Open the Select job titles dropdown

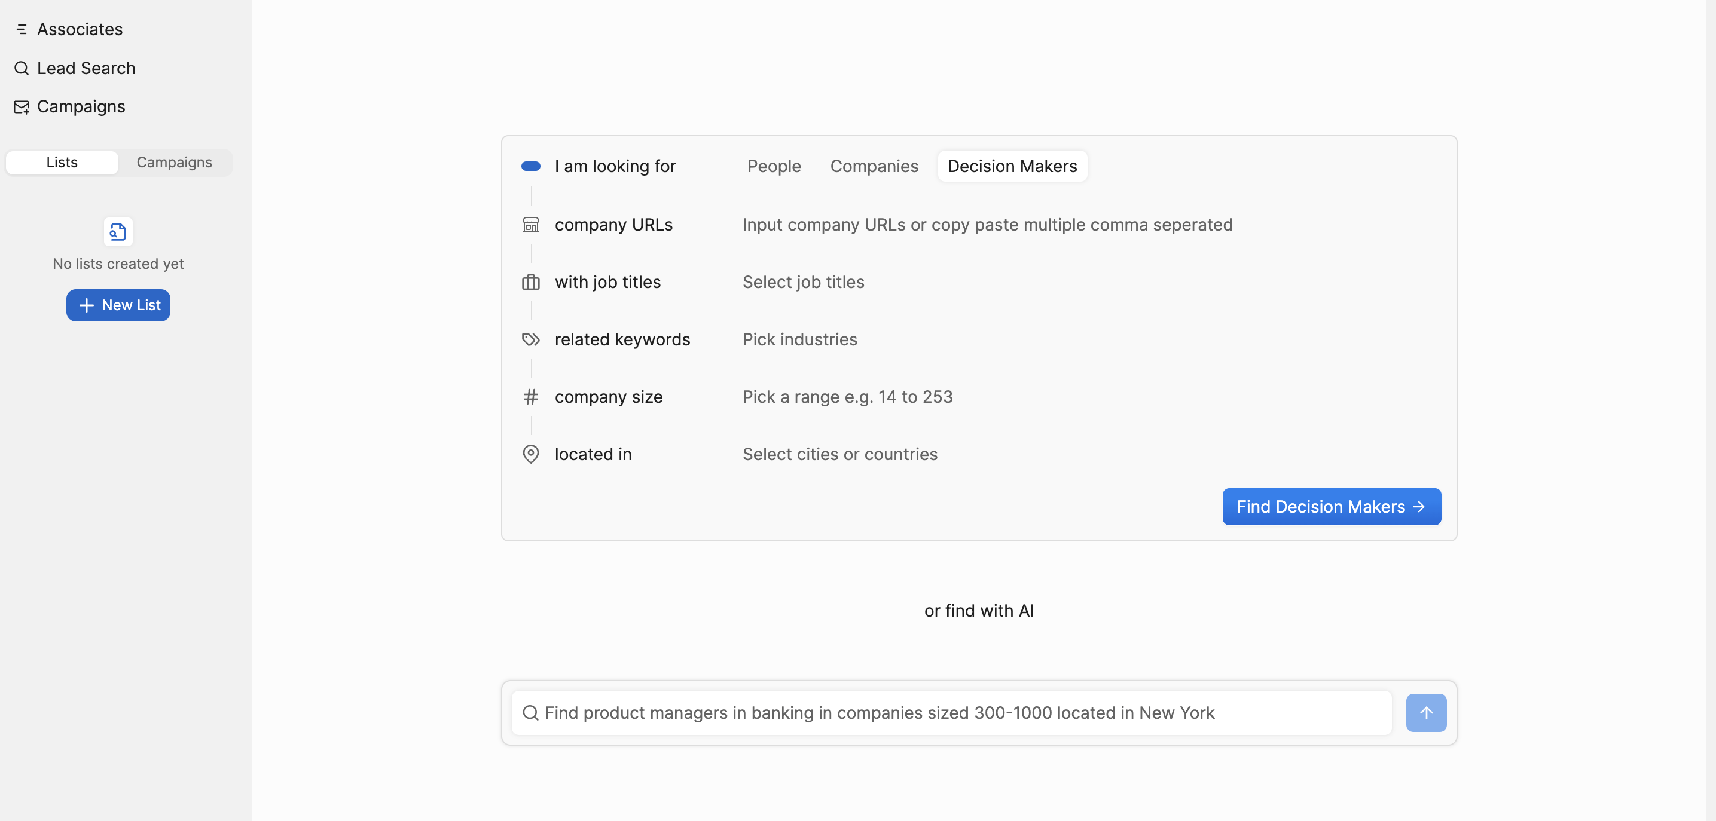803,282
